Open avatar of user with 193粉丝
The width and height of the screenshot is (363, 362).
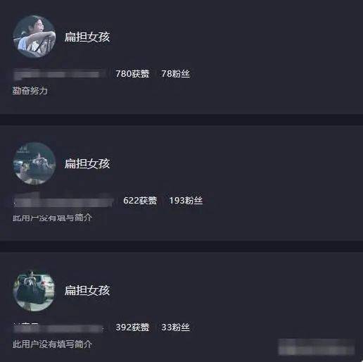point(34,163)
